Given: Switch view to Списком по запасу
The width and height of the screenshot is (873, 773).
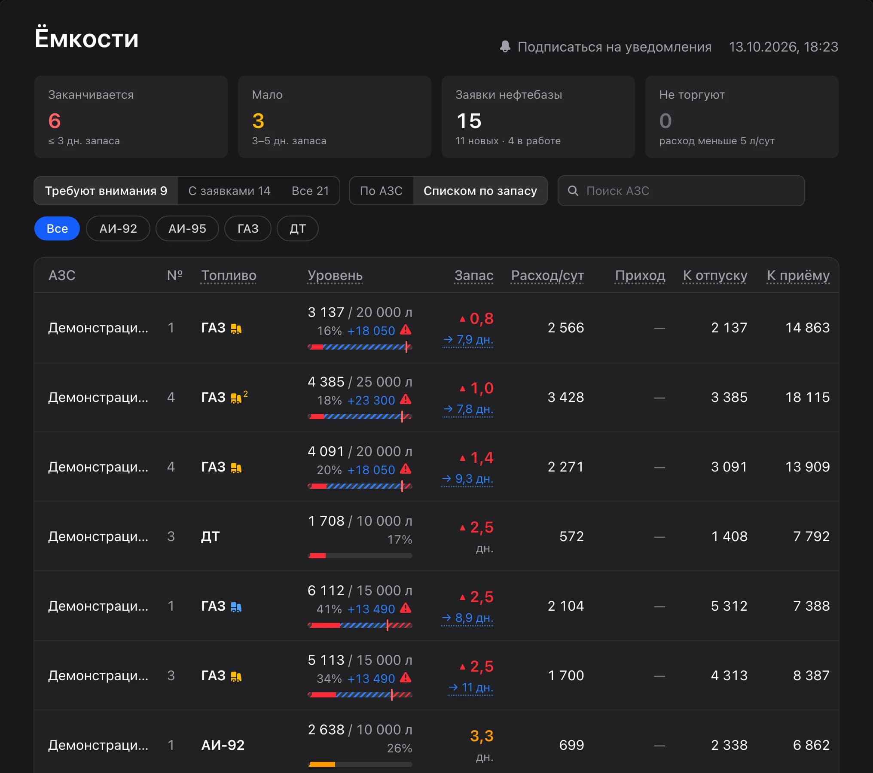Looking at the screenshot, I should (x=480, y=191).
